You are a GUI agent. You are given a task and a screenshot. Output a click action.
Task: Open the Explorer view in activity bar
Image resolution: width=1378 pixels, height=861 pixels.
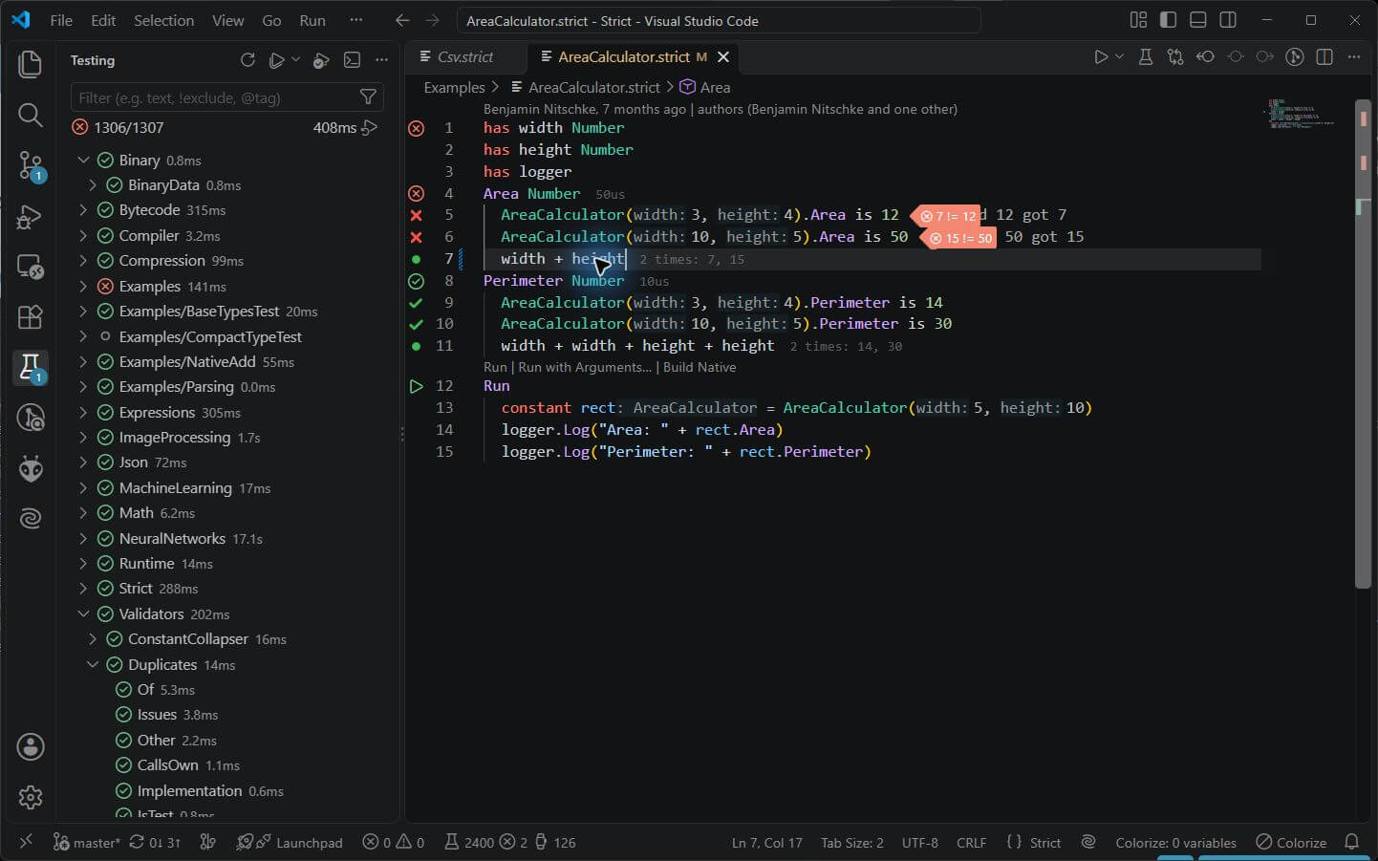[31, 64]
